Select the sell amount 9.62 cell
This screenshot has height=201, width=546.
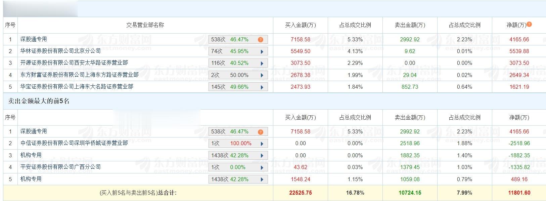pos(410,51)
